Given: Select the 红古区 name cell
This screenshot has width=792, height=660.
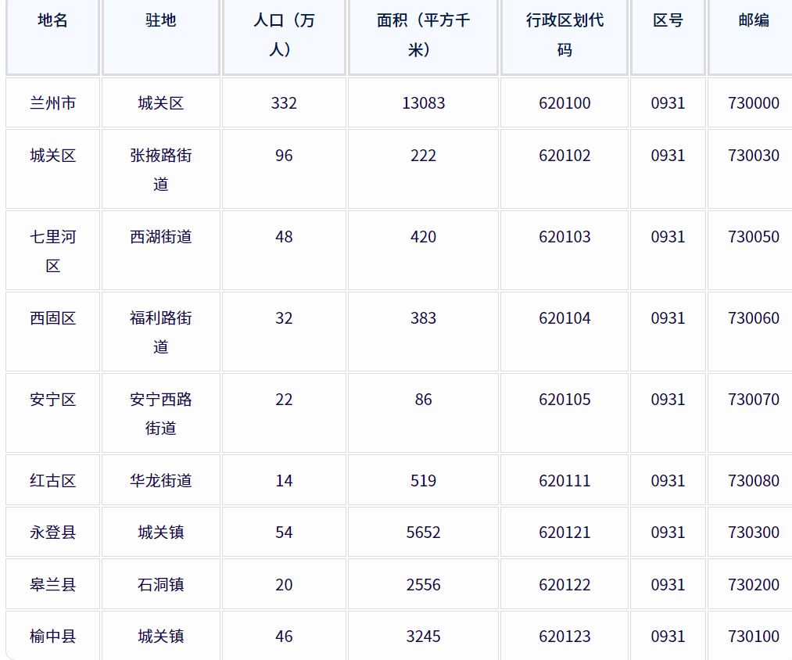Looking at the screenshot, I should [x=52, y=480].
